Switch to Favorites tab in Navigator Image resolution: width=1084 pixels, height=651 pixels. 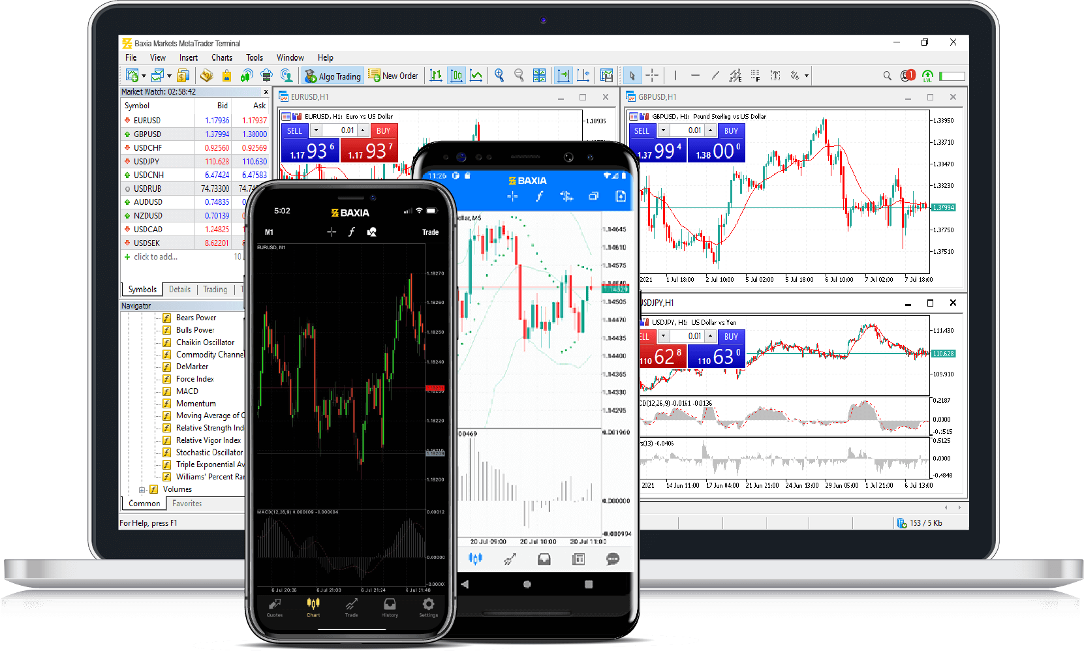187,503
